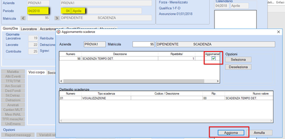Viewport: 285px width, 139px height.
Task: Select the Voci corpo tab
Action: coord(37,72)
